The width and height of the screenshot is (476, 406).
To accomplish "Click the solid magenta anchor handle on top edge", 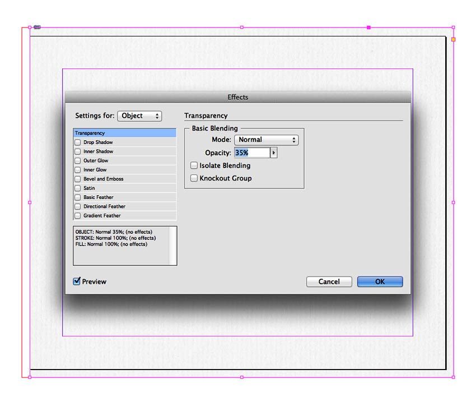I will click(x=368, y=27).
